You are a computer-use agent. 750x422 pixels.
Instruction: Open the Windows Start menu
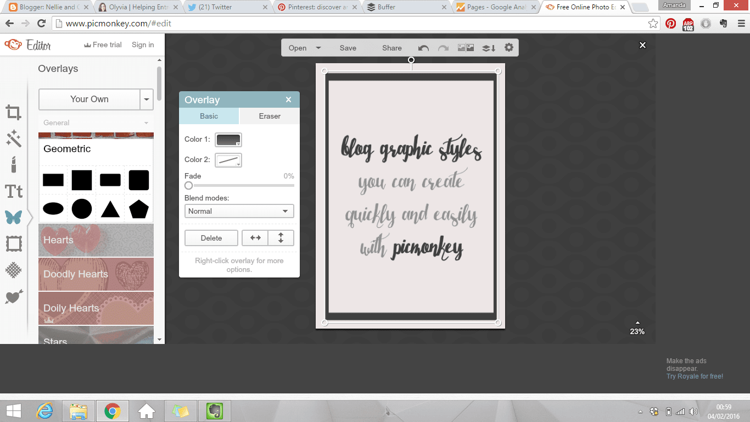click(13, 411)
